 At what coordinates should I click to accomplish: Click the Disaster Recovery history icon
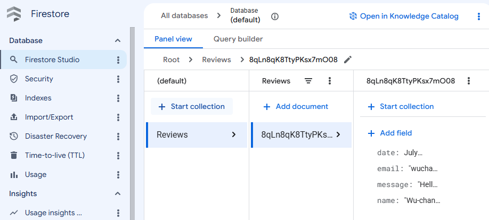14,136
